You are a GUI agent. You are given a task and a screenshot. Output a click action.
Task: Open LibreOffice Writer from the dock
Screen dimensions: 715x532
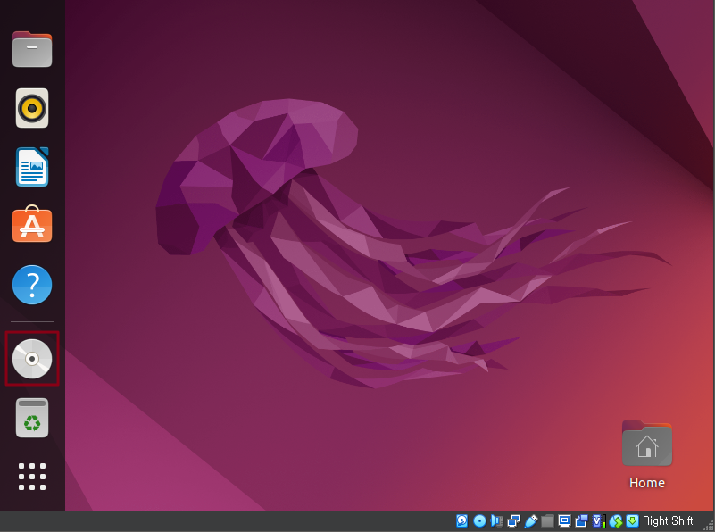click(x=32, y=167)
